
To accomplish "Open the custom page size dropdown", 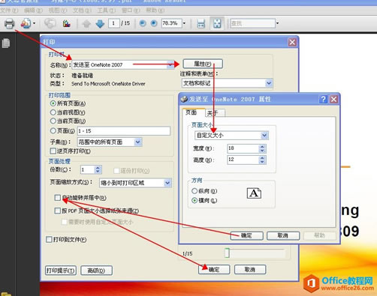I will [x=264, y=136].
